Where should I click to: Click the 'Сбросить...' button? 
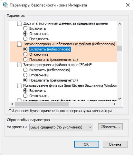[x=110, y=127]
